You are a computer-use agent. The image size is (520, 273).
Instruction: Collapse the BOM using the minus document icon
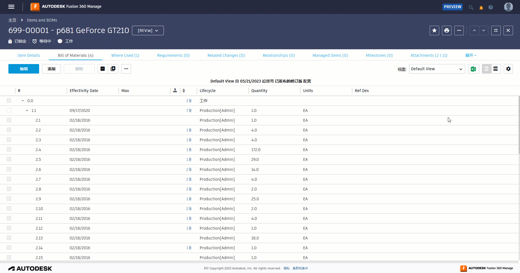(x=102, y=69)
